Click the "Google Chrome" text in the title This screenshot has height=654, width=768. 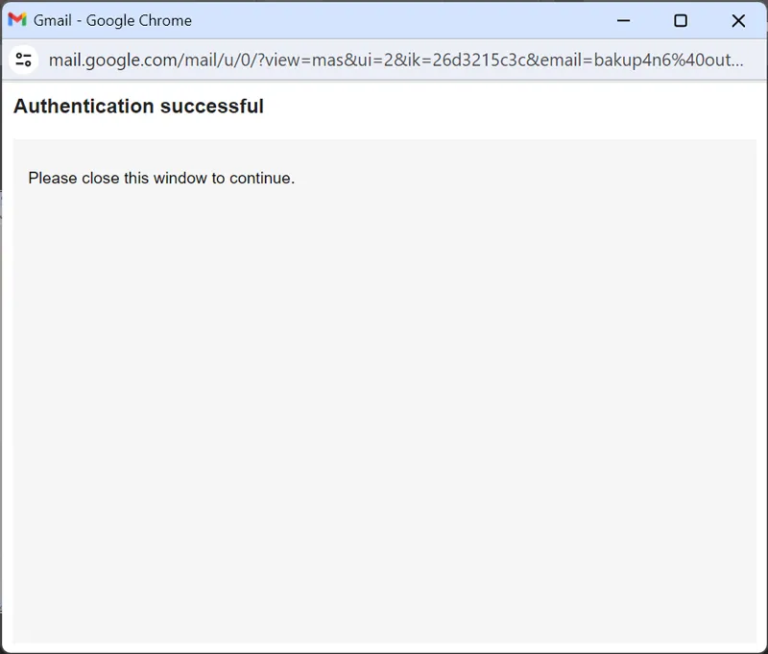coord(139,20)
